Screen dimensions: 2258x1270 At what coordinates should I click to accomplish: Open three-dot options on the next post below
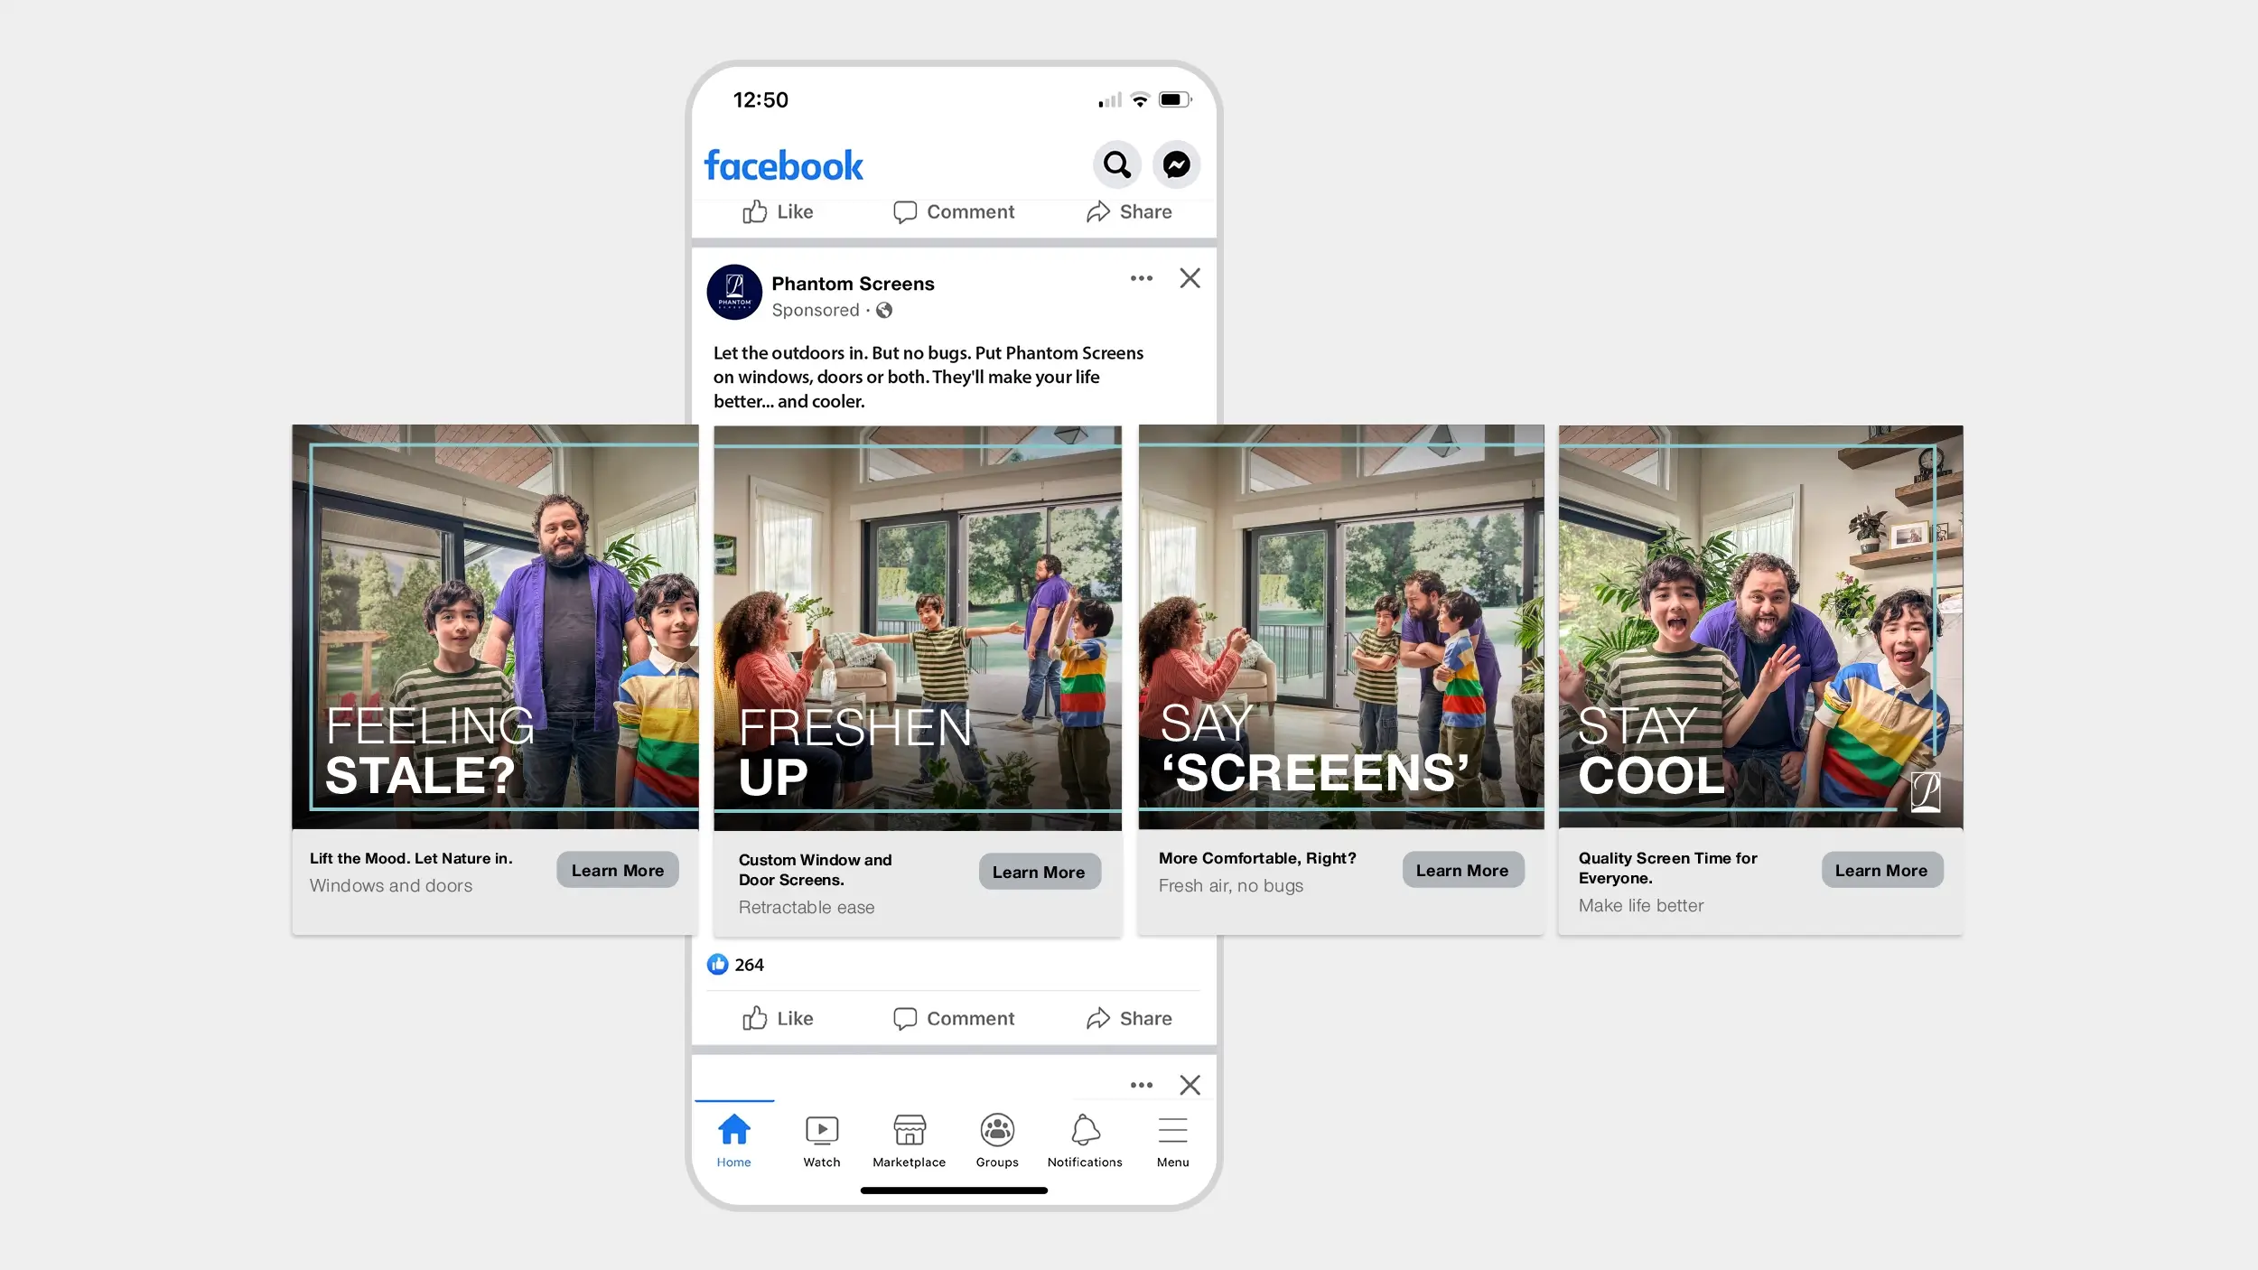pyautogui.click(x=1141, y=1085)
